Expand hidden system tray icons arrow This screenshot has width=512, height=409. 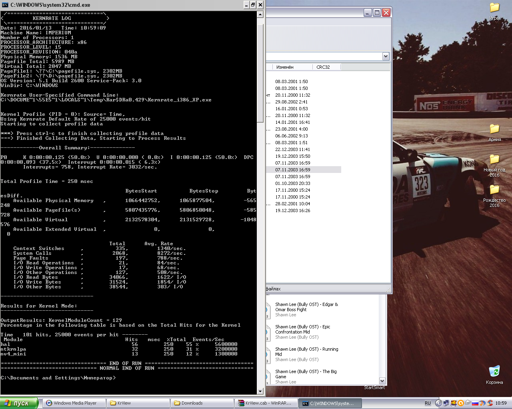click(438, 403)
